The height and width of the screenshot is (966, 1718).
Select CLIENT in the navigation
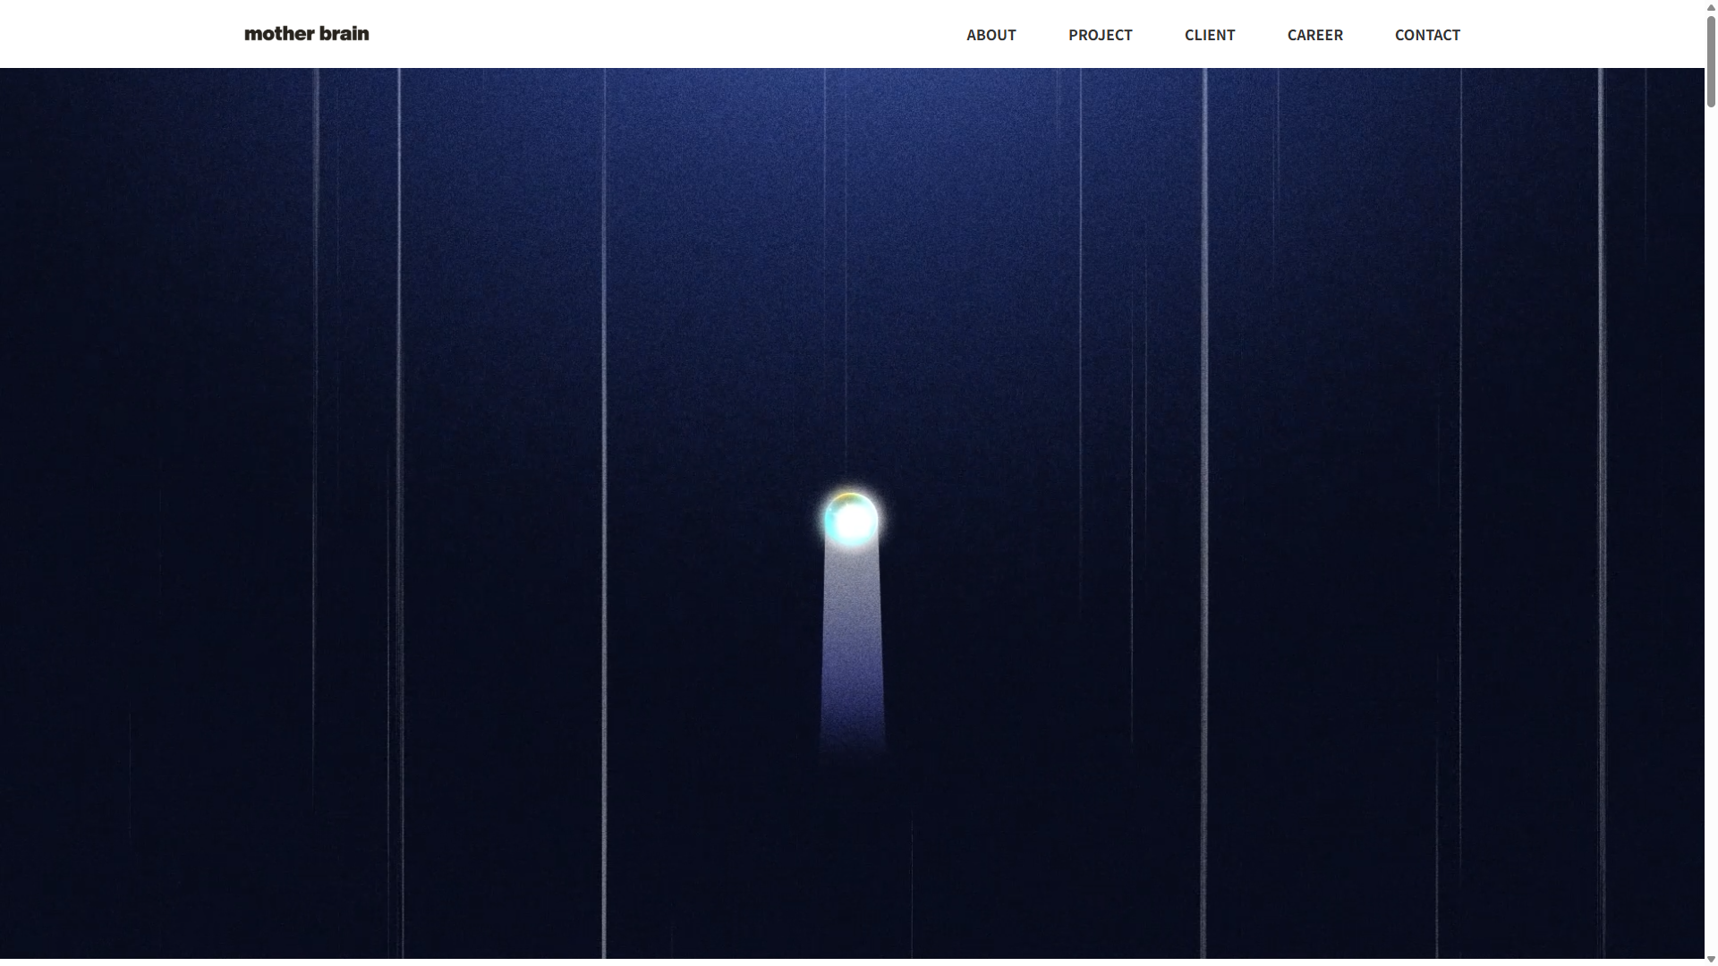tap(1209, 35)
